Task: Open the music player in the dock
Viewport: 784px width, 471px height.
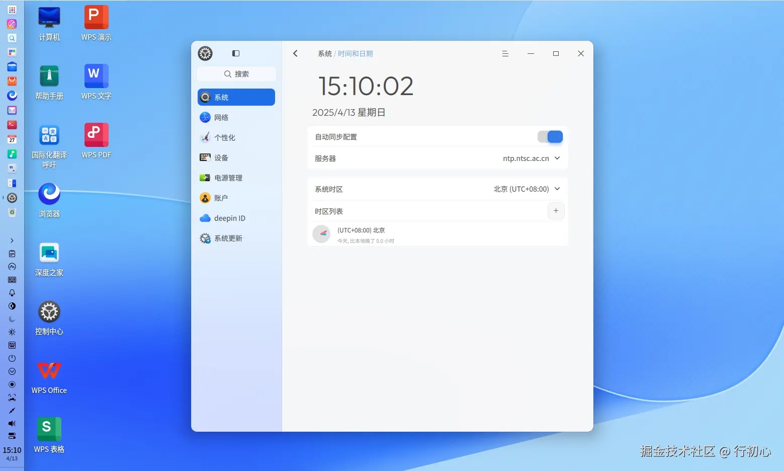Action: coord(12,154)
